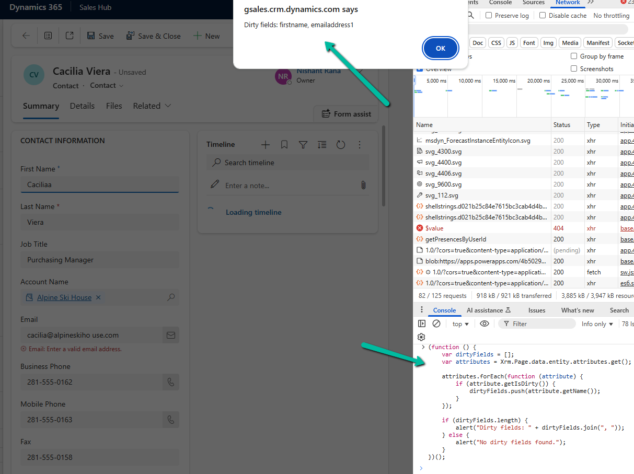Click the envelope icon beside Email field
Viewport: 634px width, 474px height.
tap(170, 335)
